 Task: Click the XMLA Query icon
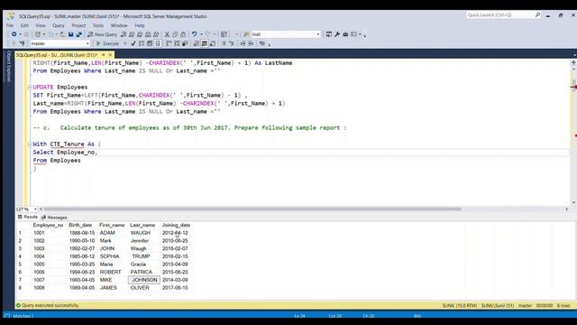(x=148, y=34)
